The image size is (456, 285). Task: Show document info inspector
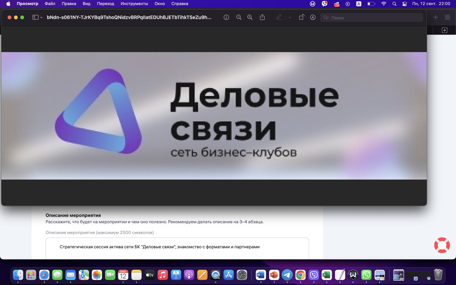pyautogui.click(x=226, y=17)
